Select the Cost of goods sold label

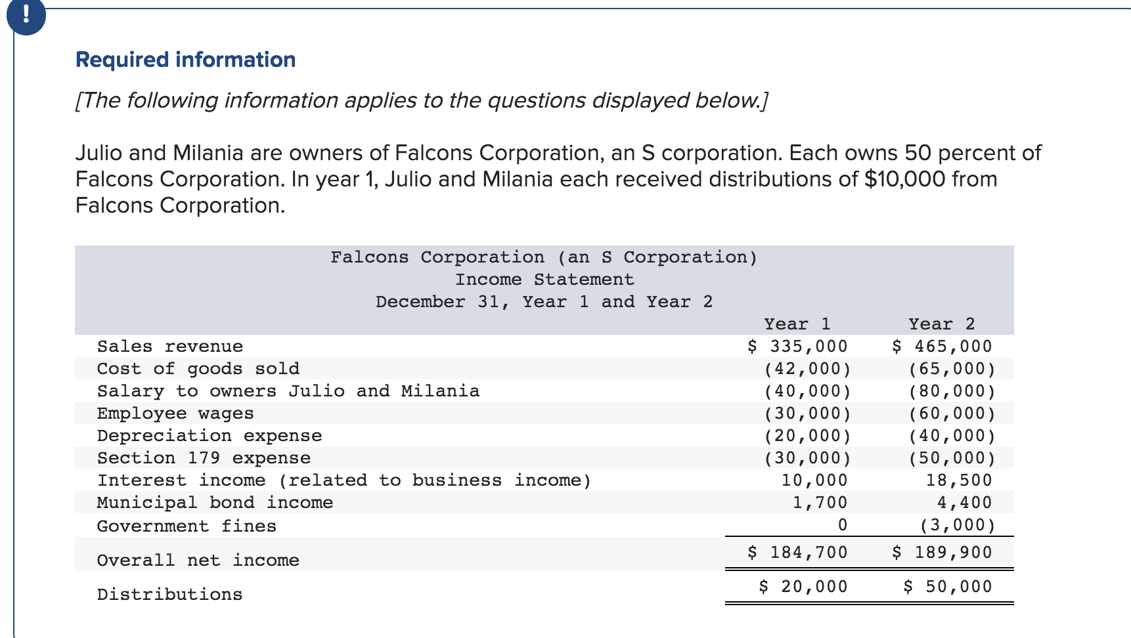(x=198, y=369)
